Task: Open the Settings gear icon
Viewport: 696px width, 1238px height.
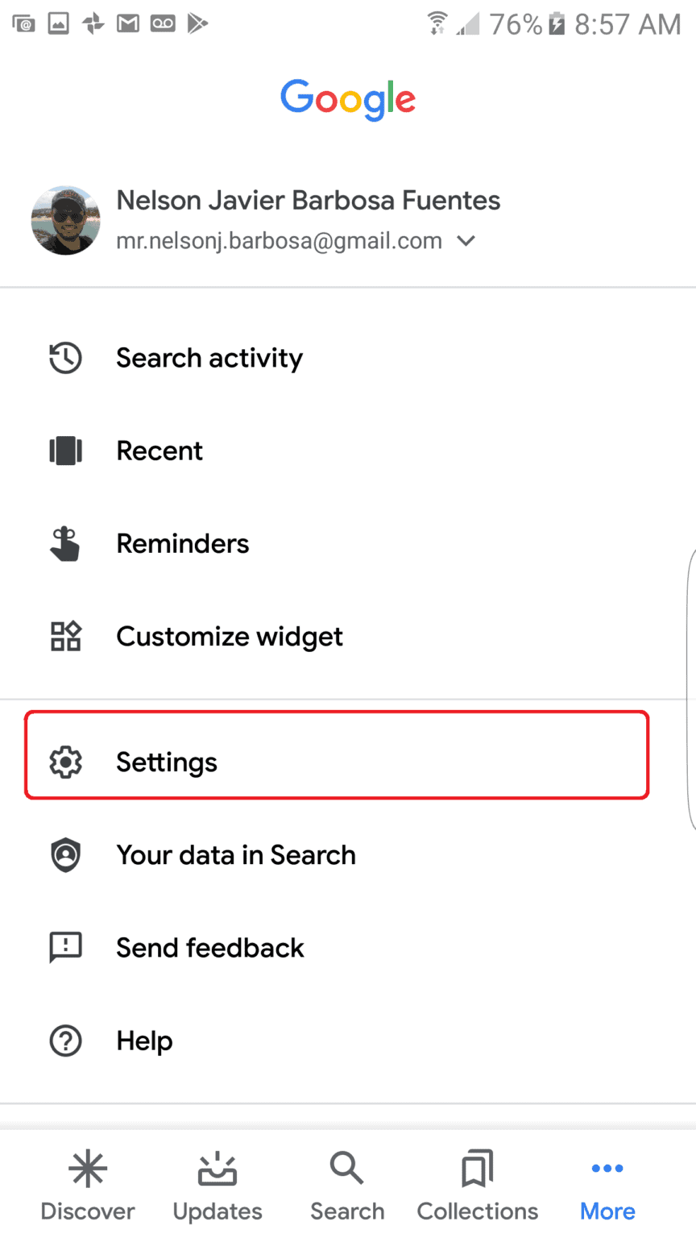Action: coord(65,761)
